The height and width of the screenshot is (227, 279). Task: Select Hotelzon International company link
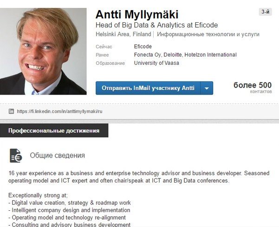211,55
